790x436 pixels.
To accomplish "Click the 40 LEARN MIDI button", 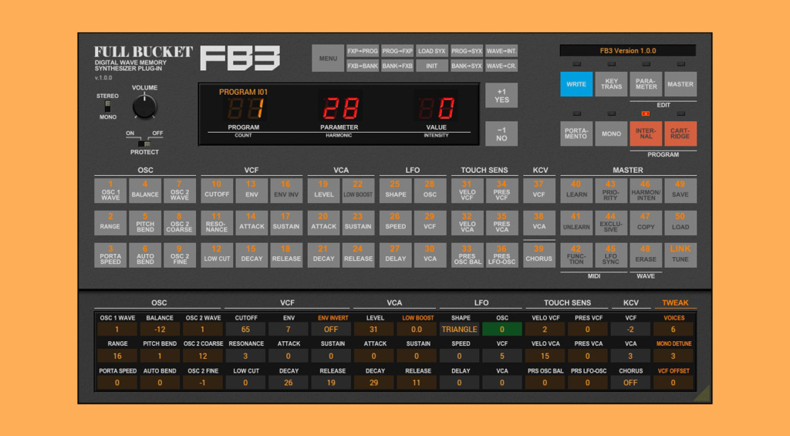I will pyautogui.click(x=576, y=191).
